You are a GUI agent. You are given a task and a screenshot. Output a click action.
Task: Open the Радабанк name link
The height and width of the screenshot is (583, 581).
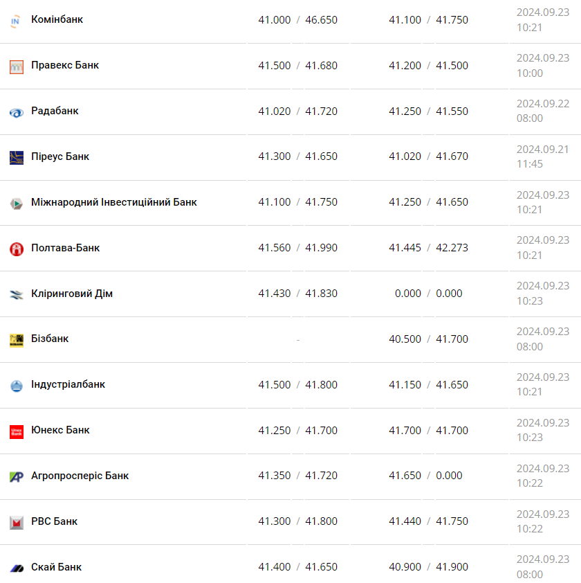[55, 111]
